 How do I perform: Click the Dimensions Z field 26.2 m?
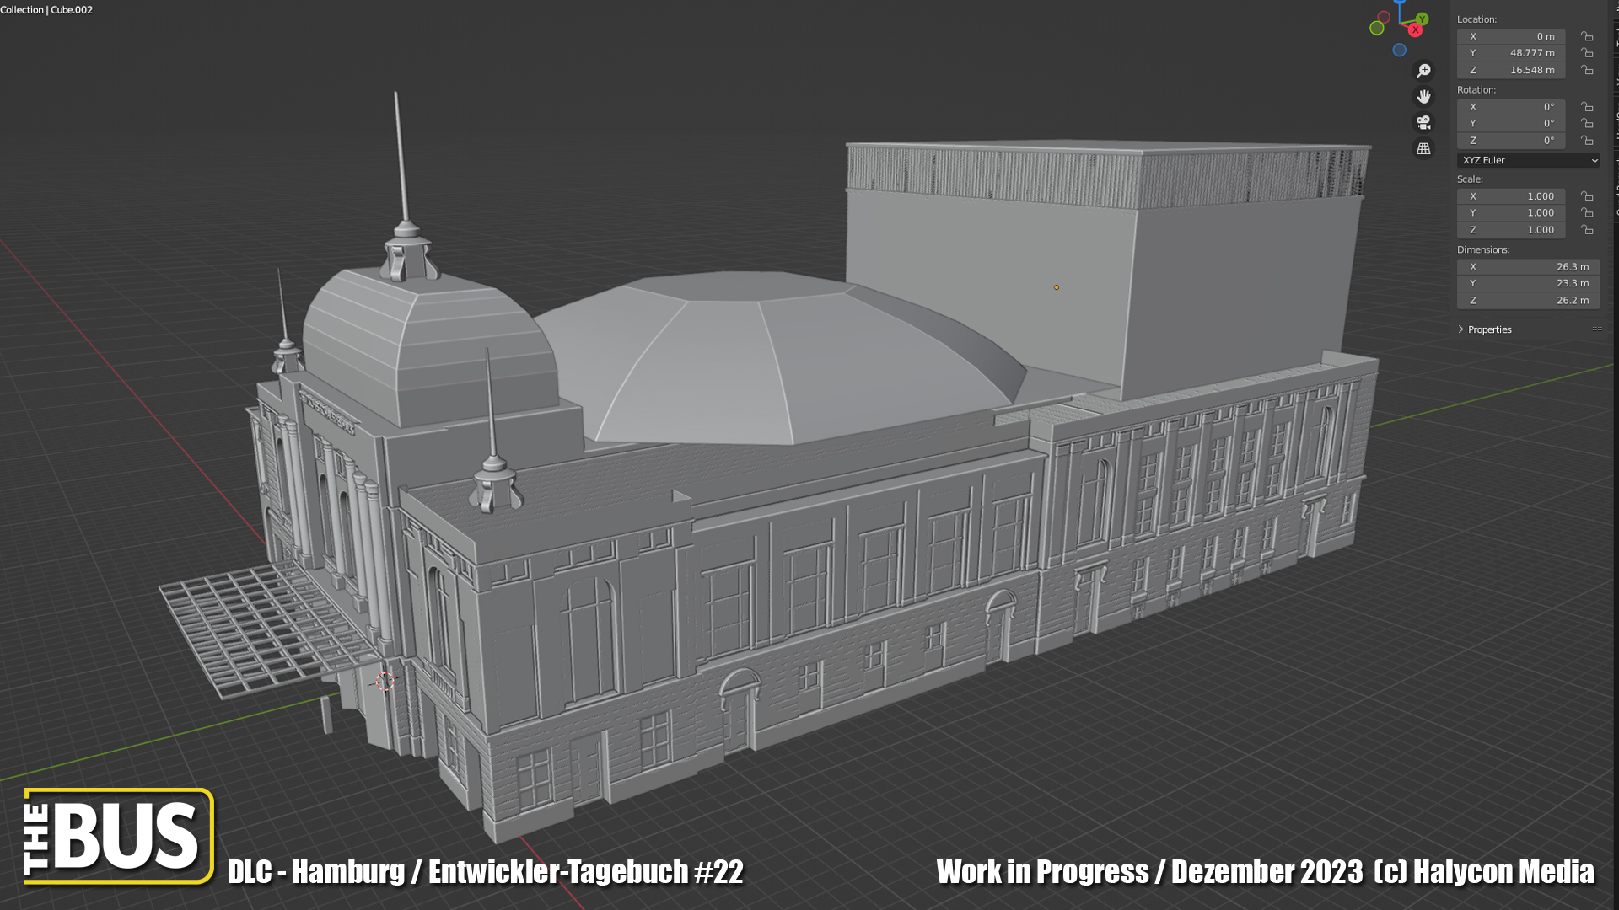pos(1527,301)
